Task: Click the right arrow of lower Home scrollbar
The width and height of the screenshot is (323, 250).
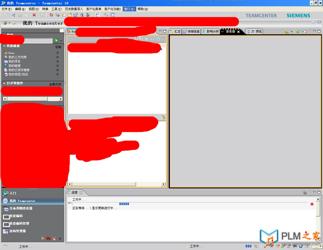Action: tap(164, 184)
